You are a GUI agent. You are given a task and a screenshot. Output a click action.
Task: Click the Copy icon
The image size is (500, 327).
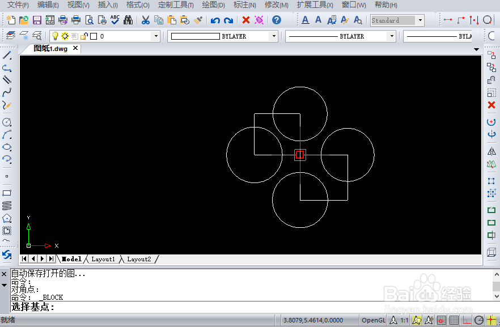pos(159,20)
